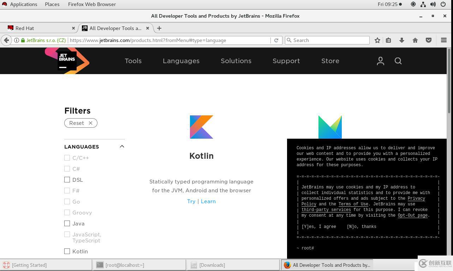453x271 pixels.
Task: Select the All Developer Tools tab
Action: point(115,28)
